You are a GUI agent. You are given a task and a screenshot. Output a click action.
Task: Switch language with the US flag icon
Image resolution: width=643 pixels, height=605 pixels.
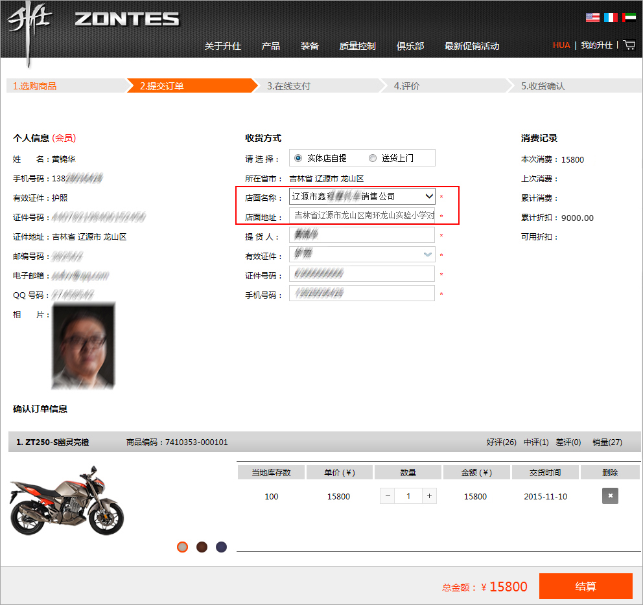(592, 17)
